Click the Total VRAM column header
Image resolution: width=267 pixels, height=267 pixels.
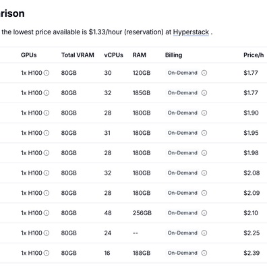[x=78, y=55]
